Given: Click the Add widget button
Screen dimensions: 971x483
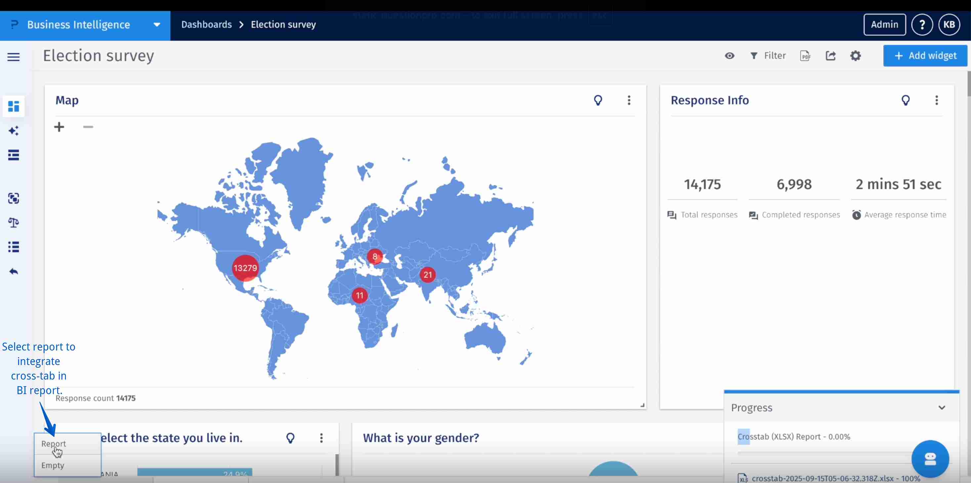Looking at the screenshot, I should click(925, 56).
